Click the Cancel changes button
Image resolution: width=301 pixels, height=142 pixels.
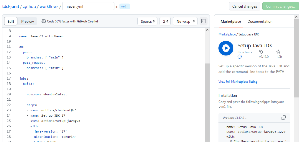(x=245, y=6)
